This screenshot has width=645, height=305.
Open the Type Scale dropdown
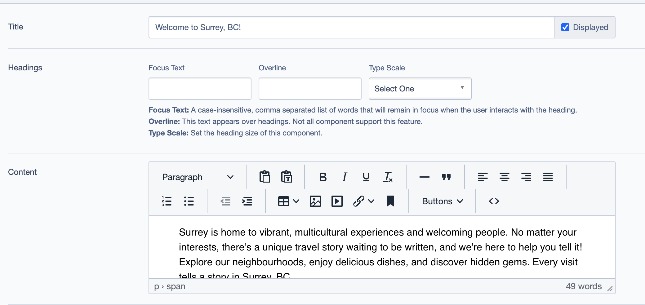click(420, 89)
